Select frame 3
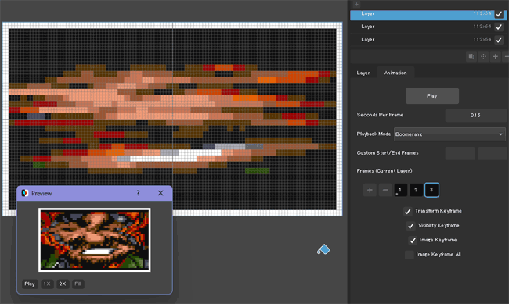 coord(431,190)
